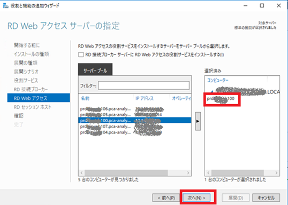The height and width of the screenshot is (205, 288).
Task: Go to 展開シナリオ step
Action: [26, 72]
